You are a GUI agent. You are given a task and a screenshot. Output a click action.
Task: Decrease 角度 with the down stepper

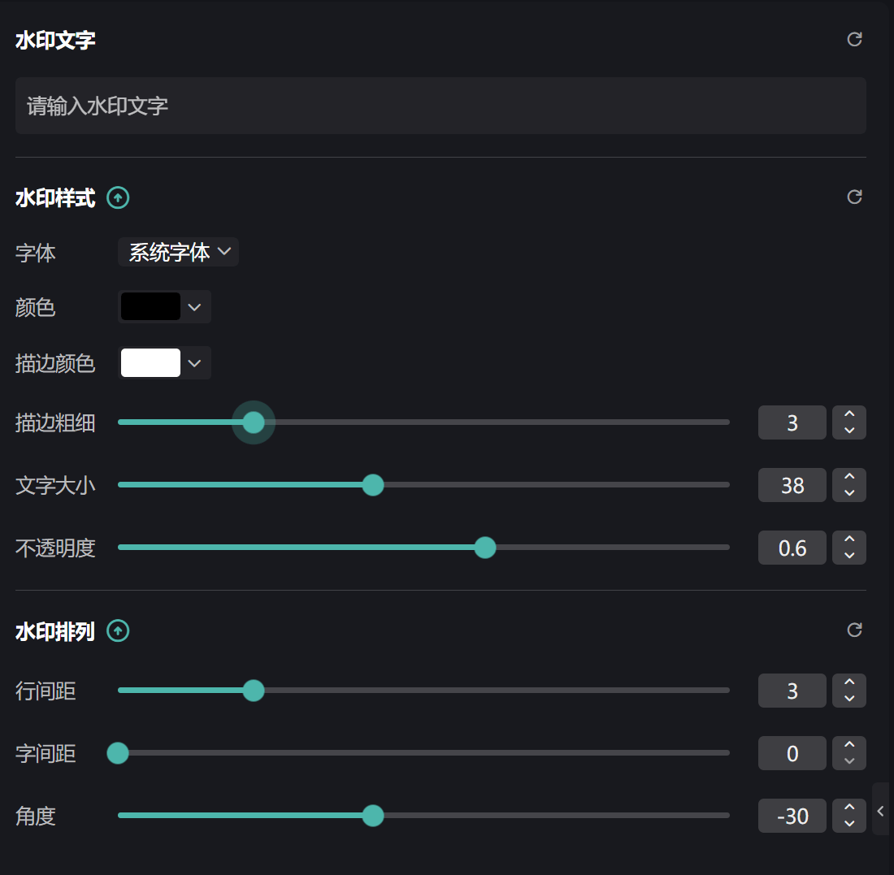(x=849, y=824)
